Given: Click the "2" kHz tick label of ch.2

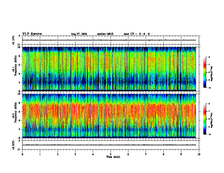Looking at the screenshot, I should 20,129.
